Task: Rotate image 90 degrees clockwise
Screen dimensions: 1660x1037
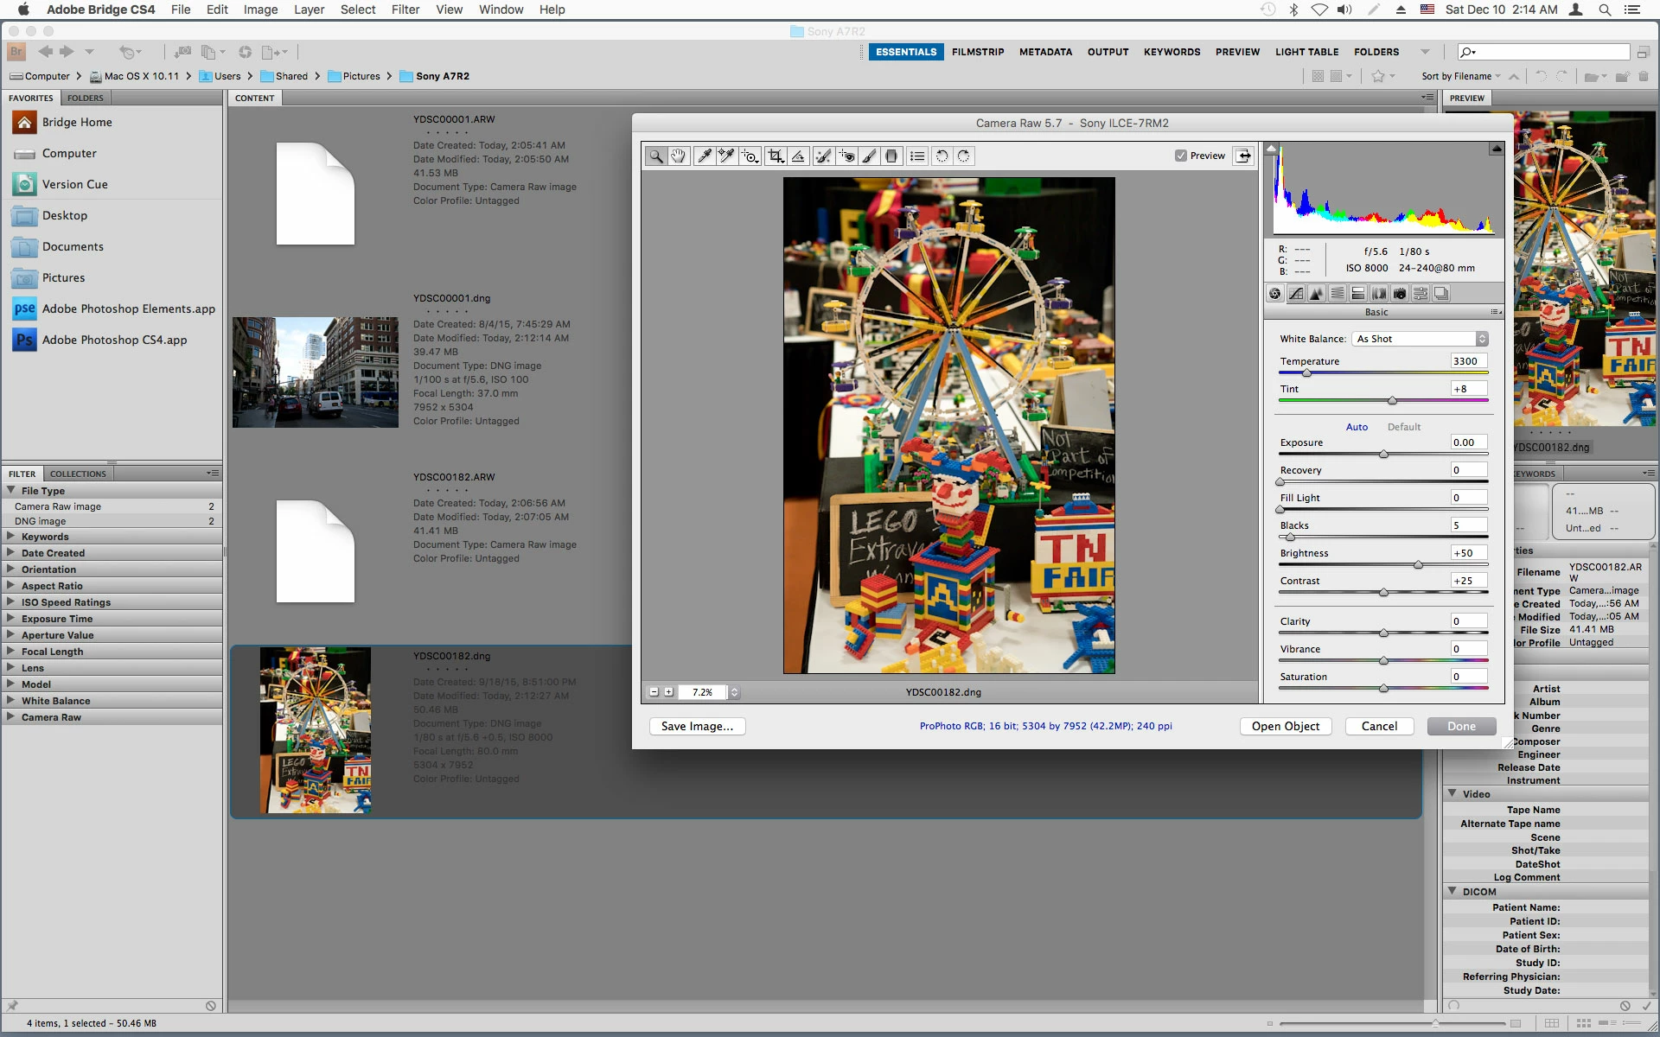Action: coord(963,156)
